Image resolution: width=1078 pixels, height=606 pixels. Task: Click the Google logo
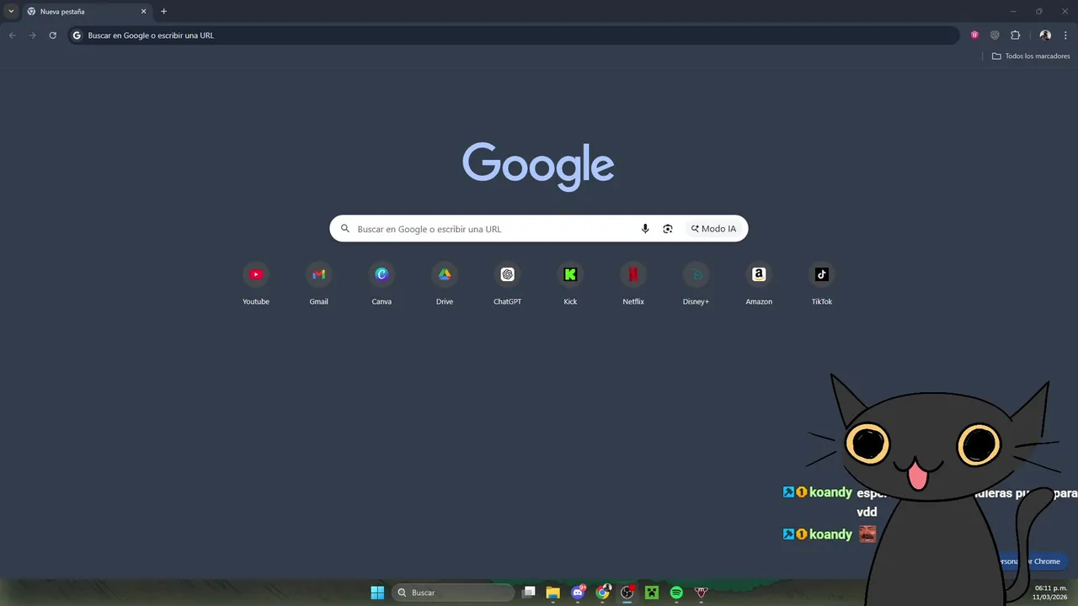pyautogui.click(x=538, y=166)
